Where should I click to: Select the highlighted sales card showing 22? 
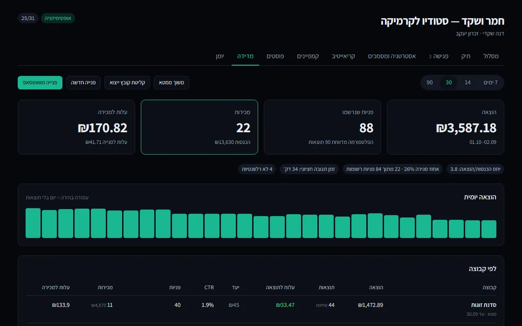(199, 127)
